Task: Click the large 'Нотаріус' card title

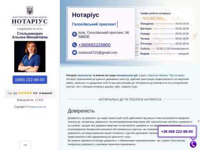Action: pos(85,15)
